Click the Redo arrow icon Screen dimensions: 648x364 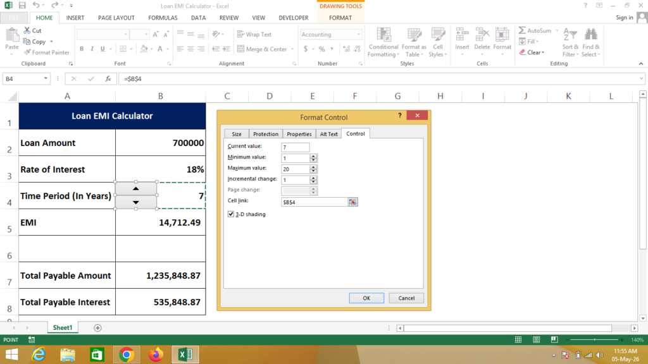coord(54,5)
